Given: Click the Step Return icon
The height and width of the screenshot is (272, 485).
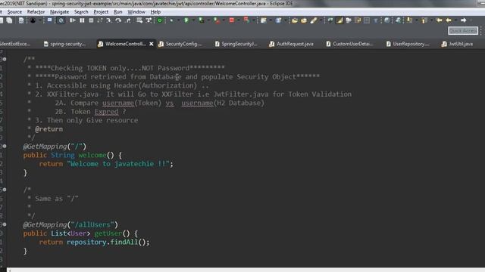Looking at the screenshot, I should click(x=128, y=20).
